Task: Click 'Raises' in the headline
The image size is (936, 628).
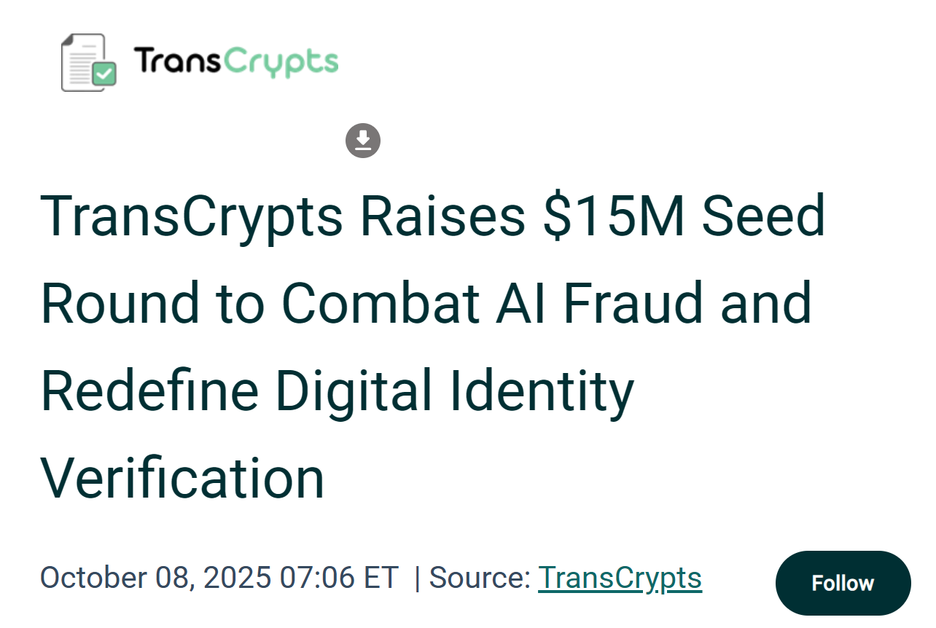Action: tap(441, 216)
